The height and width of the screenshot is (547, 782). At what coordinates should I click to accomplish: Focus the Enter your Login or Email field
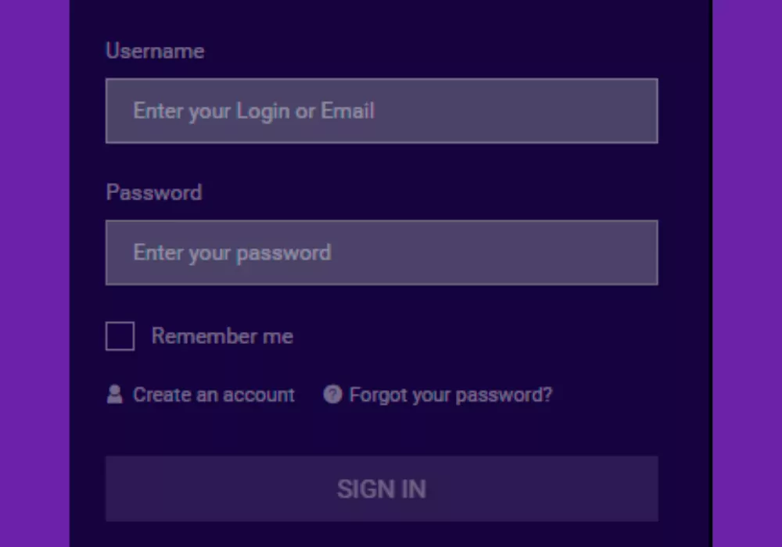coord(382,111)
